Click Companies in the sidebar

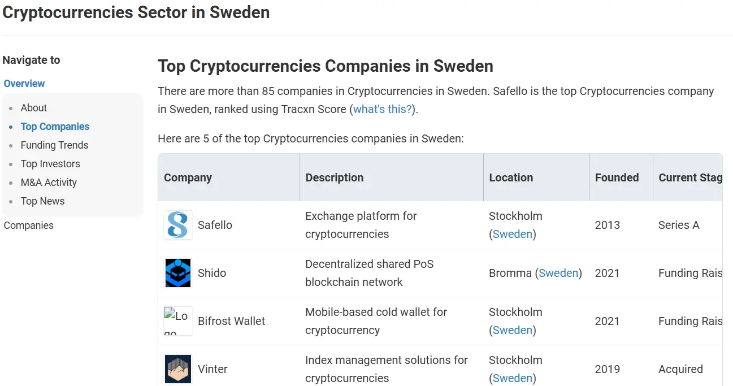(x=29, y=225)
